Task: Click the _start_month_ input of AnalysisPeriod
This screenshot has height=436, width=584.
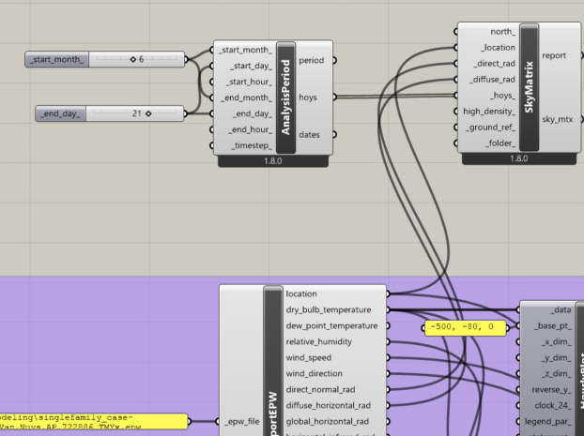Action: click(245, 50)
